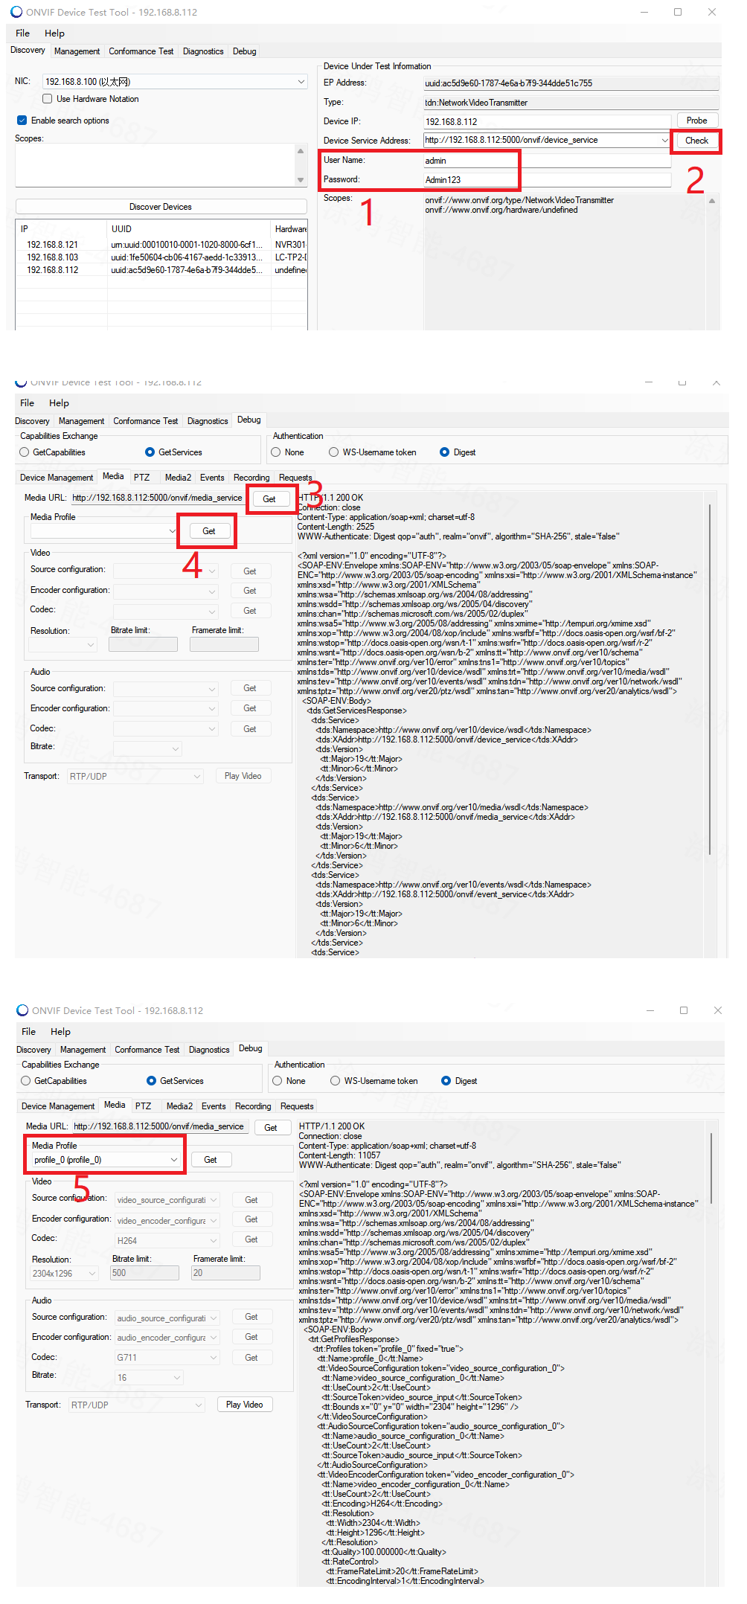
Task: Select None authentication in the Content-Length 11057 window
Action: pos(278,1081)
